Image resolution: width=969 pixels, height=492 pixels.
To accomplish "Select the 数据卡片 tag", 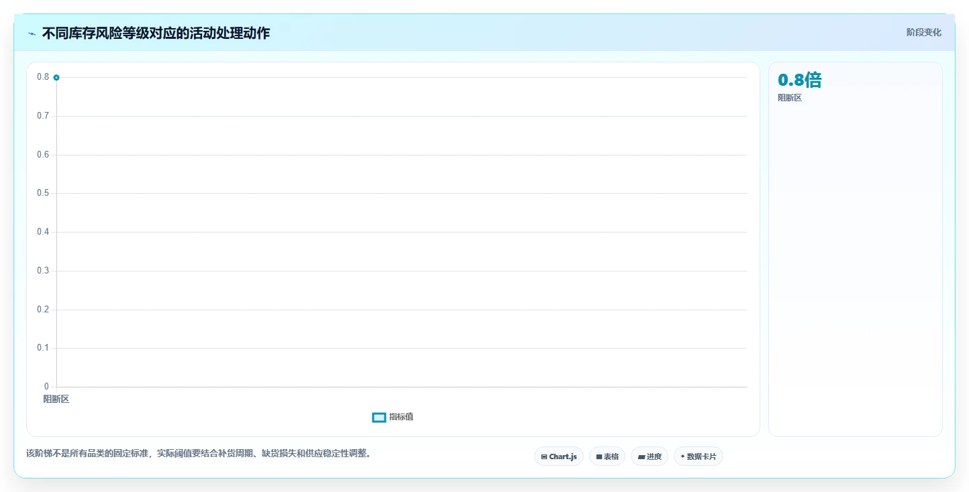I will click(699, 456).
